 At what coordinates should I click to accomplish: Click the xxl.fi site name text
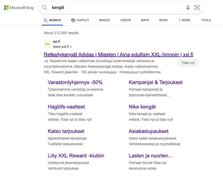(57, 42)
